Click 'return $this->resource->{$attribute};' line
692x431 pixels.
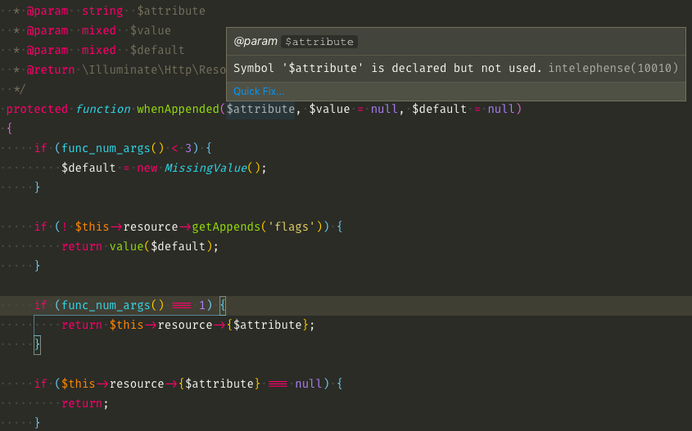tap(188, 325)
